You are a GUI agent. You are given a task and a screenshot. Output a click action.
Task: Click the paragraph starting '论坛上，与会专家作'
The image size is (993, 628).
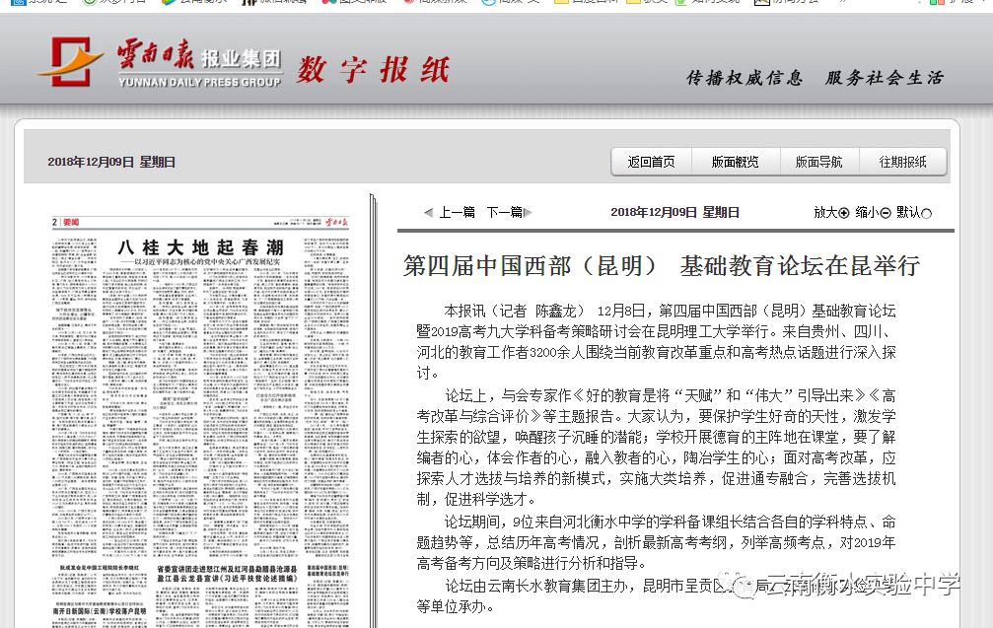coord(656,447)
